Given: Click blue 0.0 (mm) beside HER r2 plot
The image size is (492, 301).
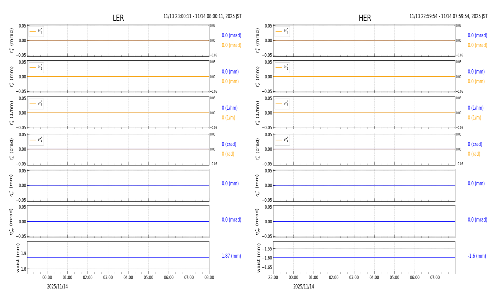Looking at the screenshot, I should tap(476, 72).
